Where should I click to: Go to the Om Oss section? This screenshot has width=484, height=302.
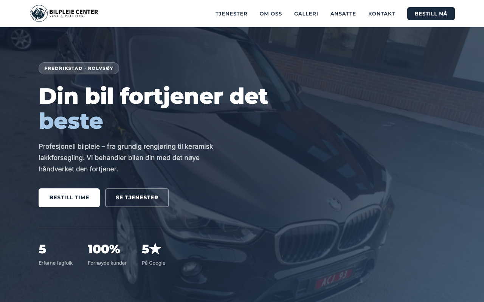(x=271, y=14)
